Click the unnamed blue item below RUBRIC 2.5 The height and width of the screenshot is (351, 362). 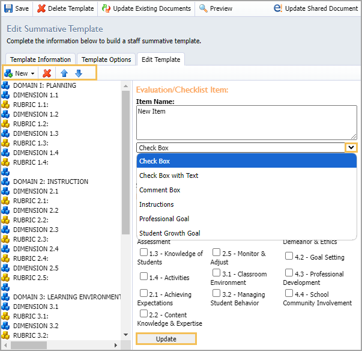[5, 287]
